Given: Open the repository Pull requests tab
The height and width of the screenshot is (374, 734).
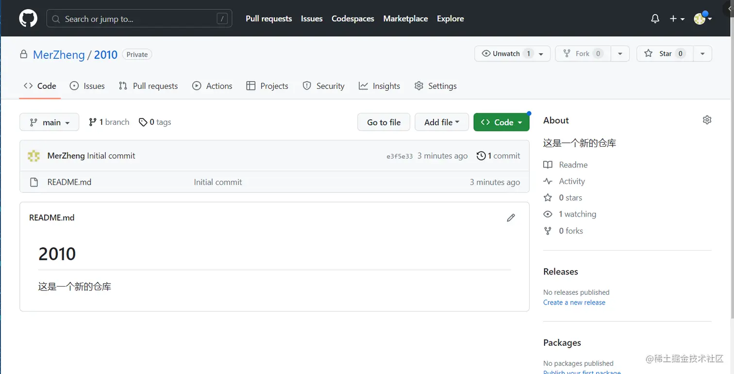Looking at the screenshot, I should click(x=149, y=86).
